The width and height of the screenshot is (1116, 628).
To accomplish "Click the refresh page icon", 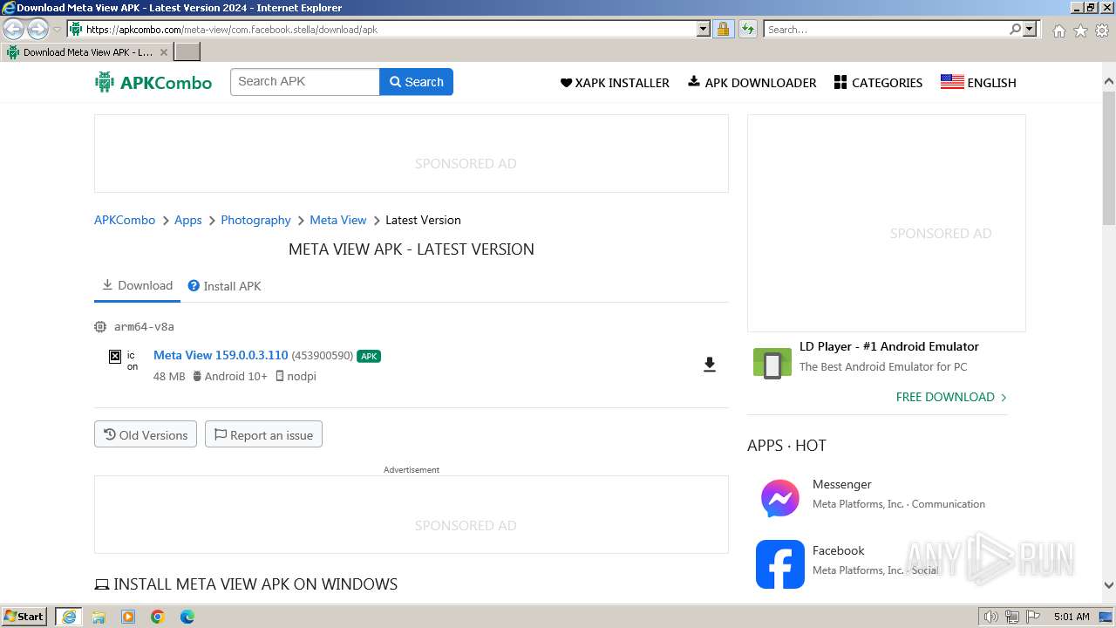I will (x=747, y=29).
